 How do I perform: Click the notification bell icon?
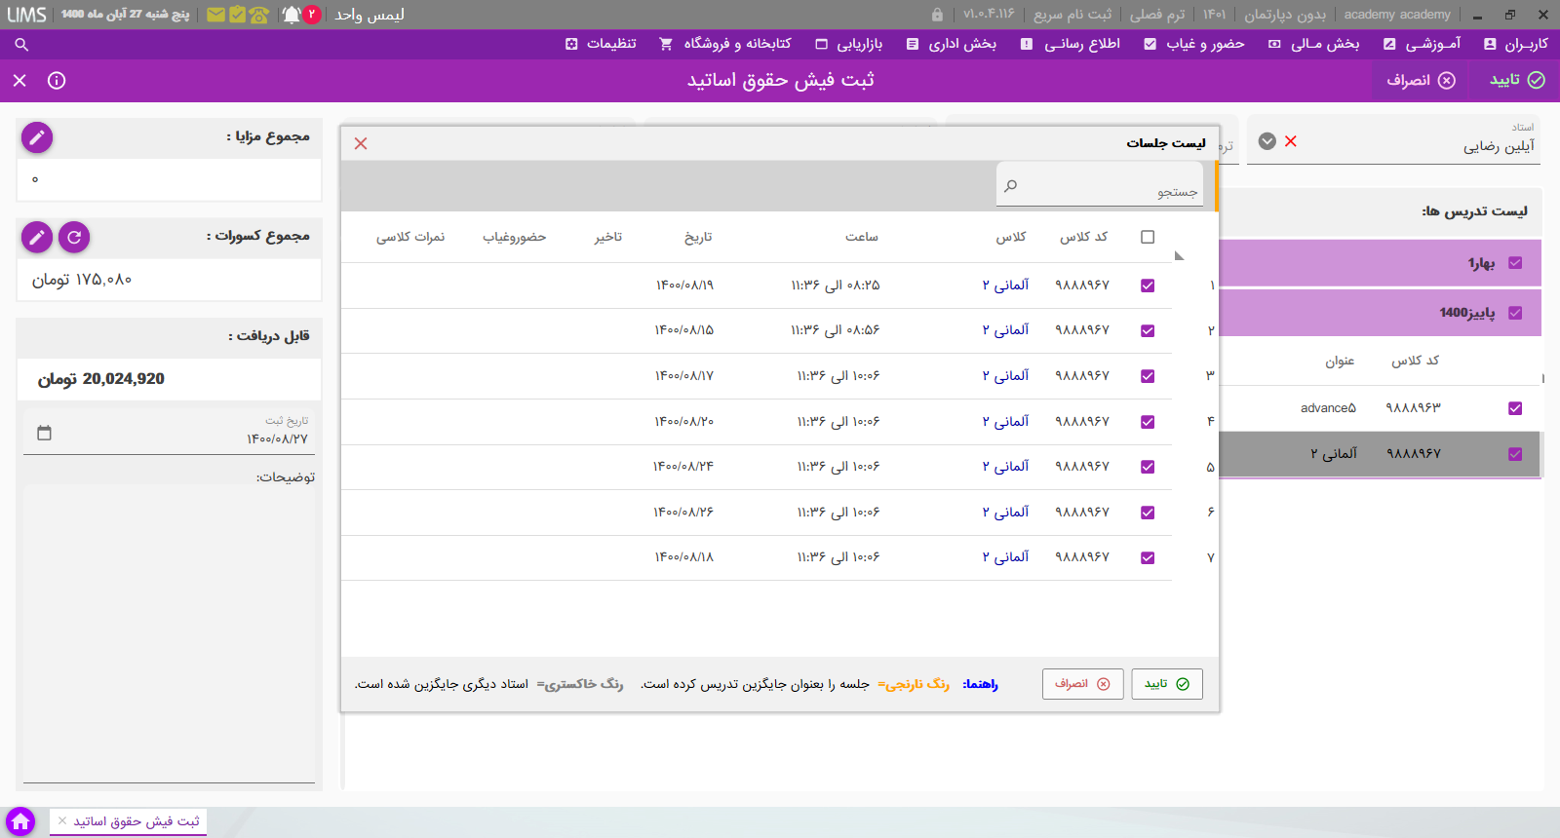tap(292, 15)
